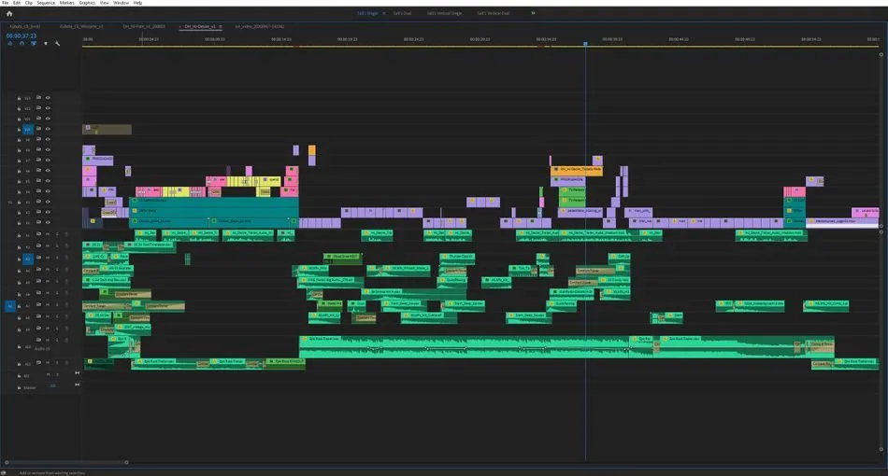This screenshot has width=888, height=476.
Task: Switch to the first sequence tab
Action: [x=24, y=27]
